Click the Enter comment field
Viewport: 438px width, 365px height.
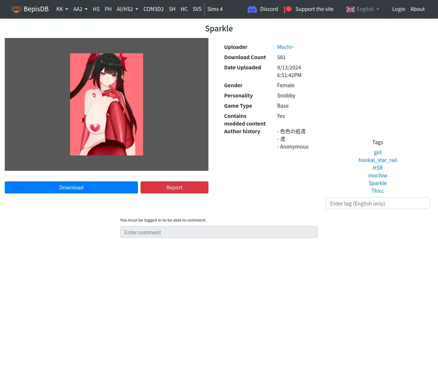(x=219, y=232)
